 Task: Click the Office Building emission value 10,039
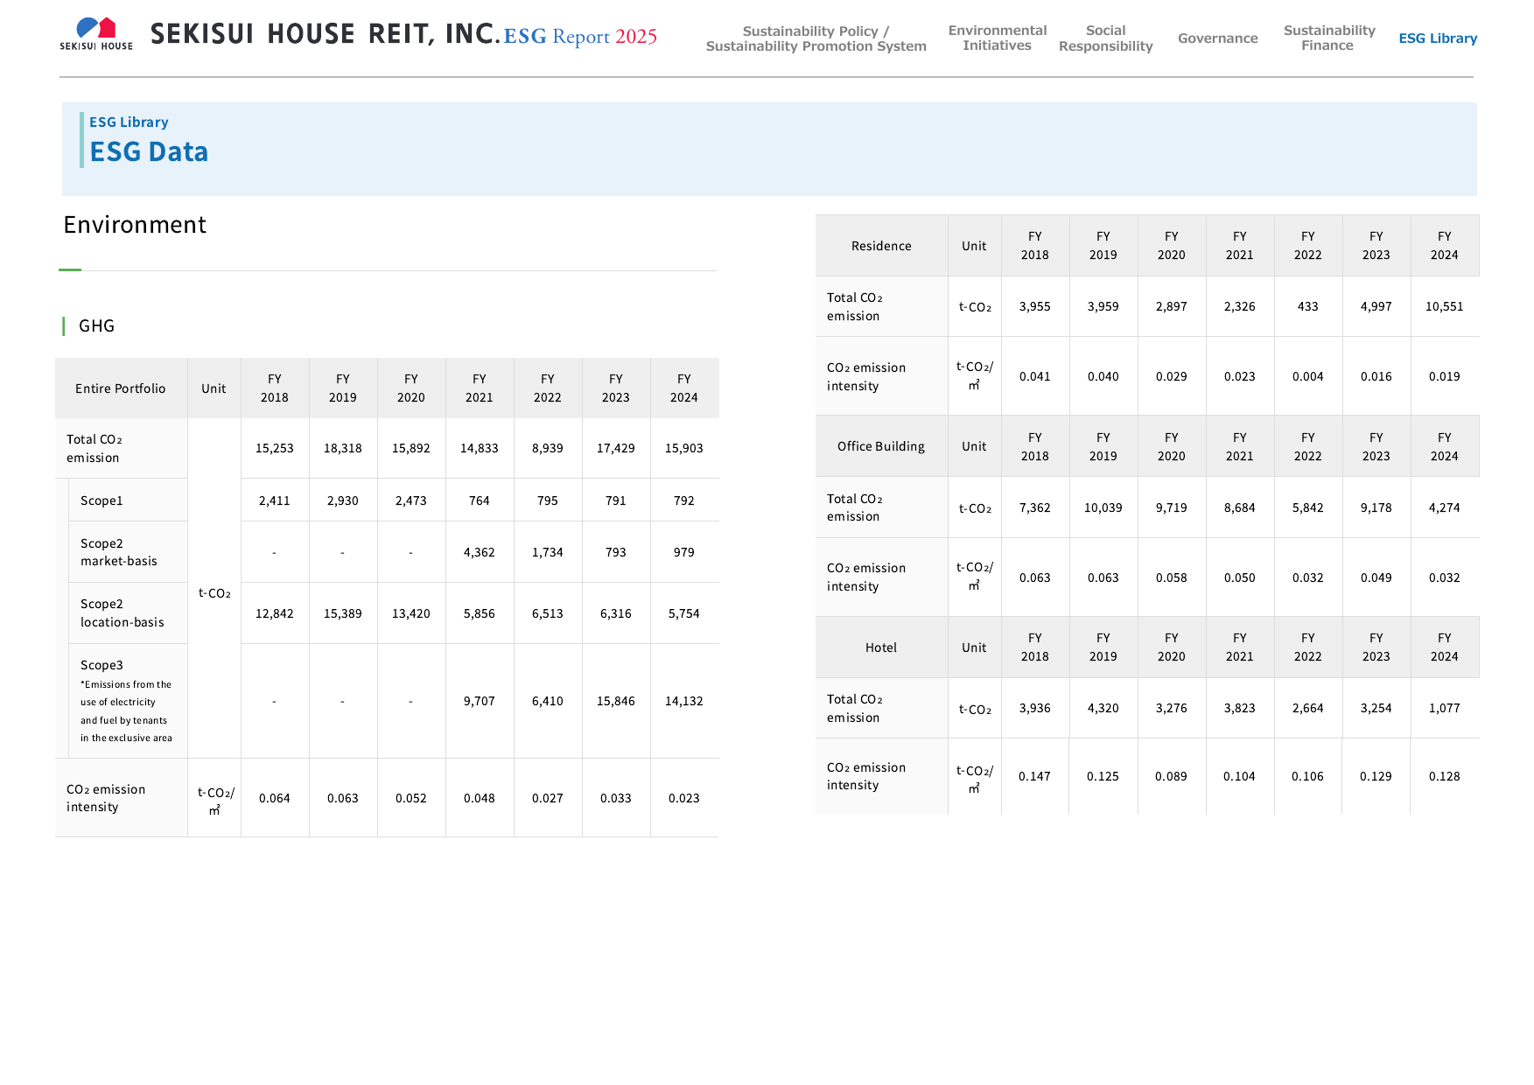coord(1103,507)
